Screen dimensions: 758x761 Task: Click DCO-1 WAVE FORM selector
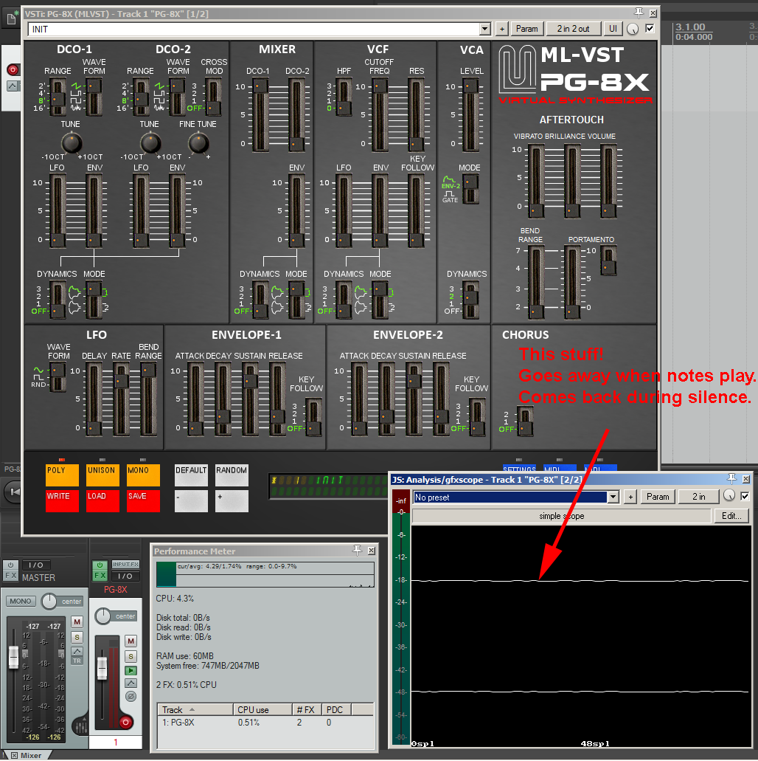point(94,97)
